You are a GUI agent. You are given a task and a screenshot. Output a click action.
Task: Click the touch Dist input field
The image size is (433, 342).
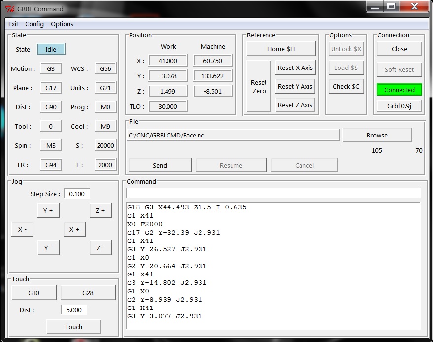pos(74,310)
